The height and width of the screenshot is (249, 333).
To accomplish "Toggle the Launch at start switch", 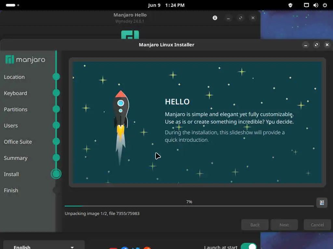I will click(x=249, y=246).
